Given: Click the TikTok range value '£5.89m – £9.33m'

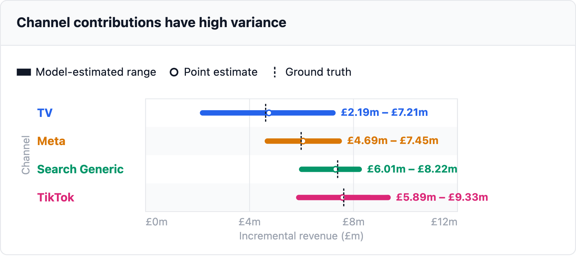Looking at the screenshot, I should tap(442, 197).
